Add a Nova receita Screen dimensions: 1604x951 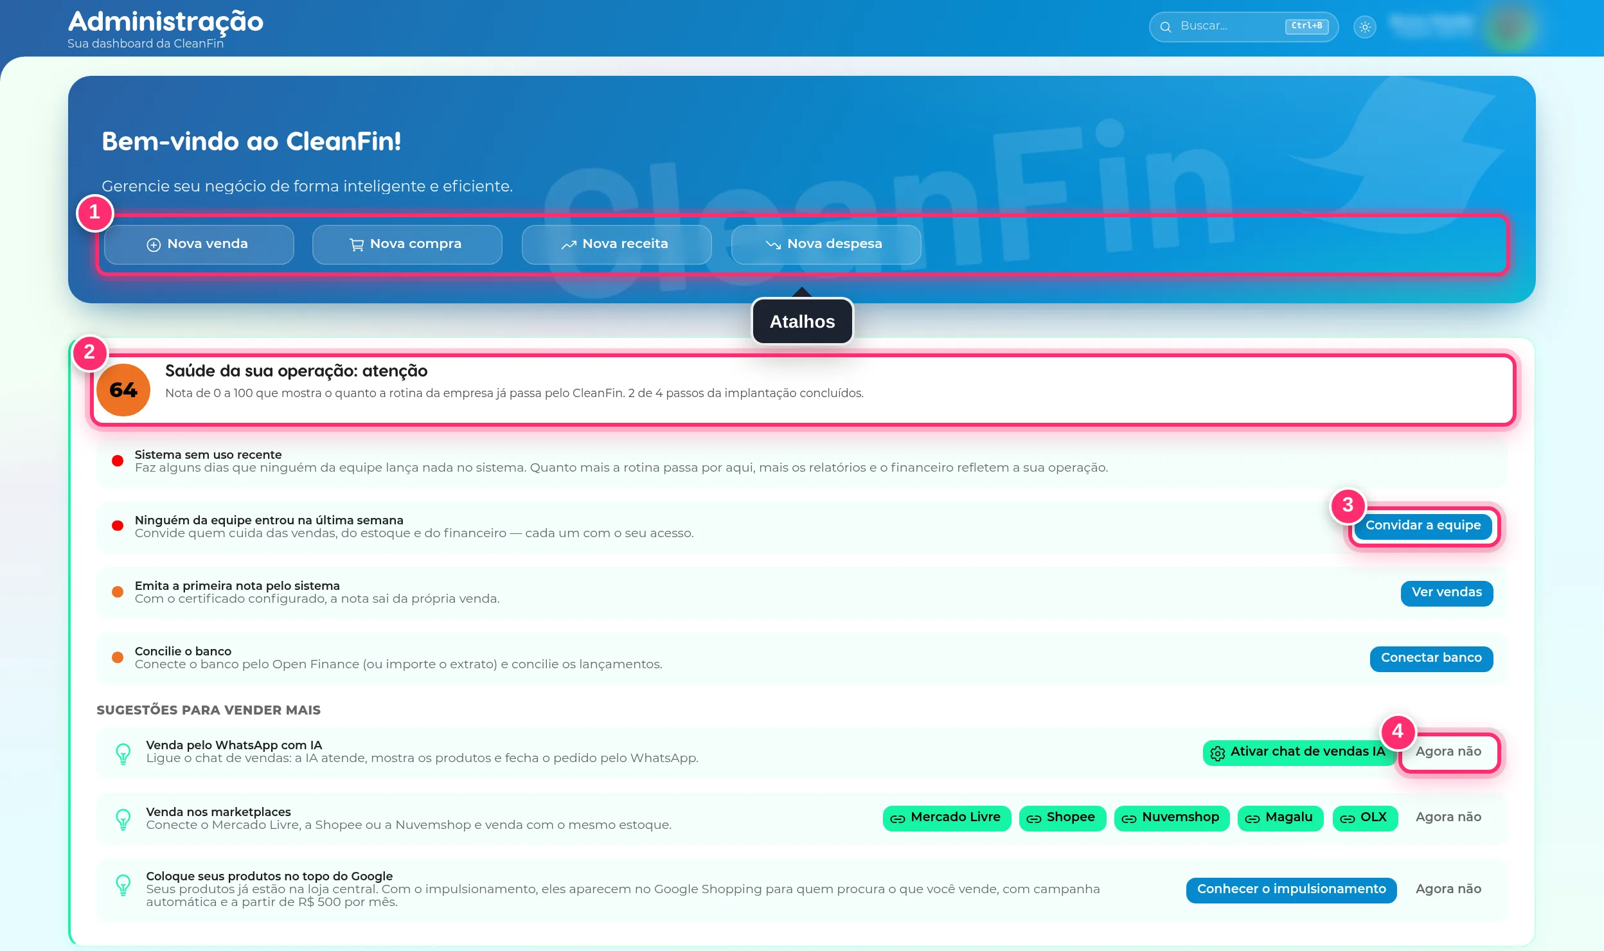[617, 244]
